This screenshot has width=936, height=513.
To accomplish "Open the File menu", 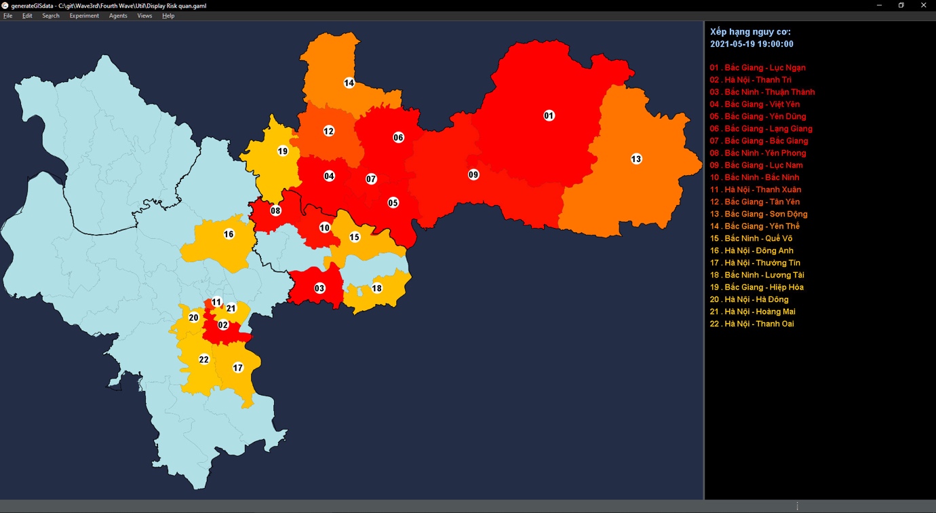I will pyautogui.click(x=8, y=16).
